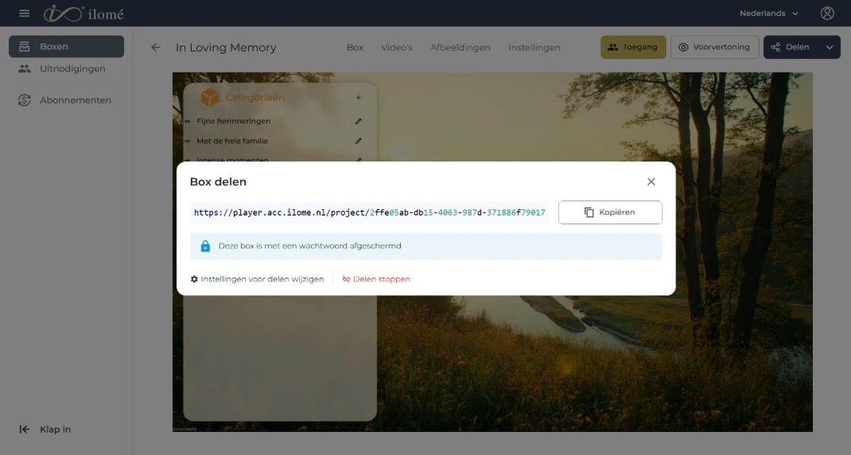Click the drag handle of Fijne herinneringen
The image size is (851, 455).
tap(187, 121)
